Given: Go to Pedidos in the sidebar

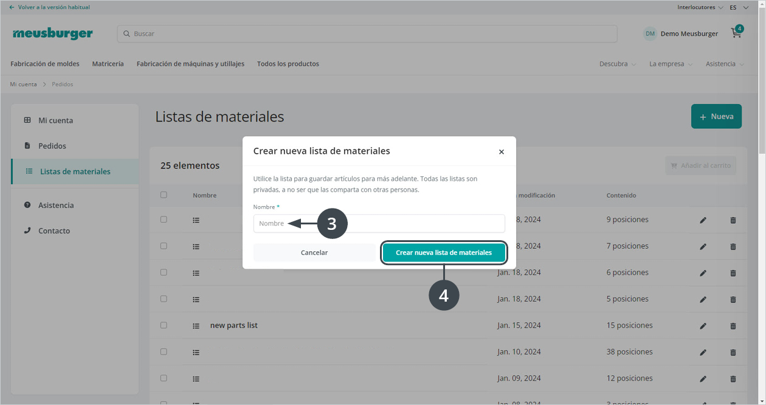Looking at the screenshot, I should pyautogui.click(x=52, y=146).
